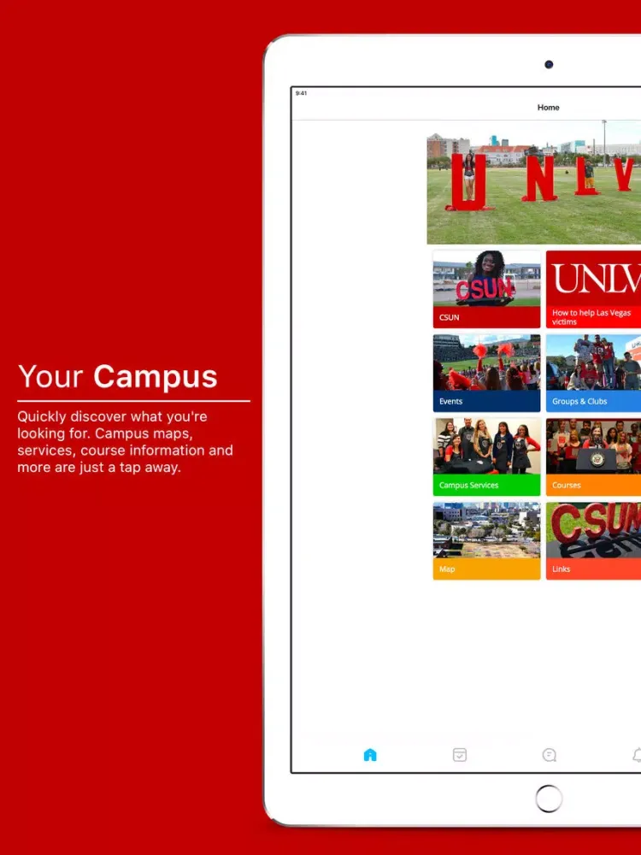Viewport: 641px width, 855px height.
Task: Open the calendar checkmark tab icon
Action: [460, 755]
